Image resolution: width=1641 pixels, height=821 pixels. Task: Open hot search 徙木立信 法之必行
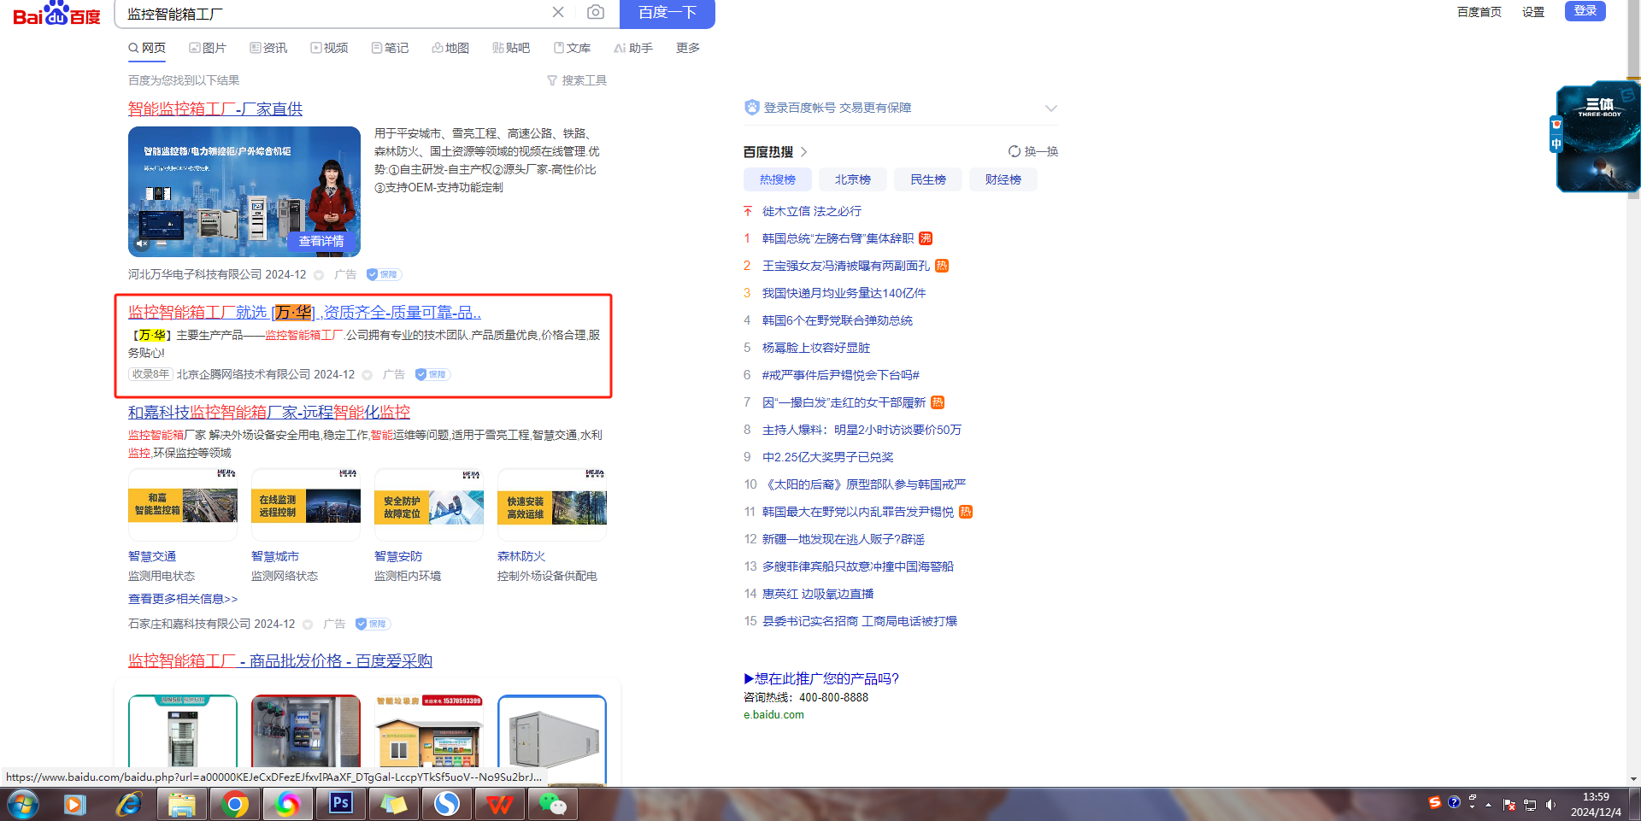point(812,211)
